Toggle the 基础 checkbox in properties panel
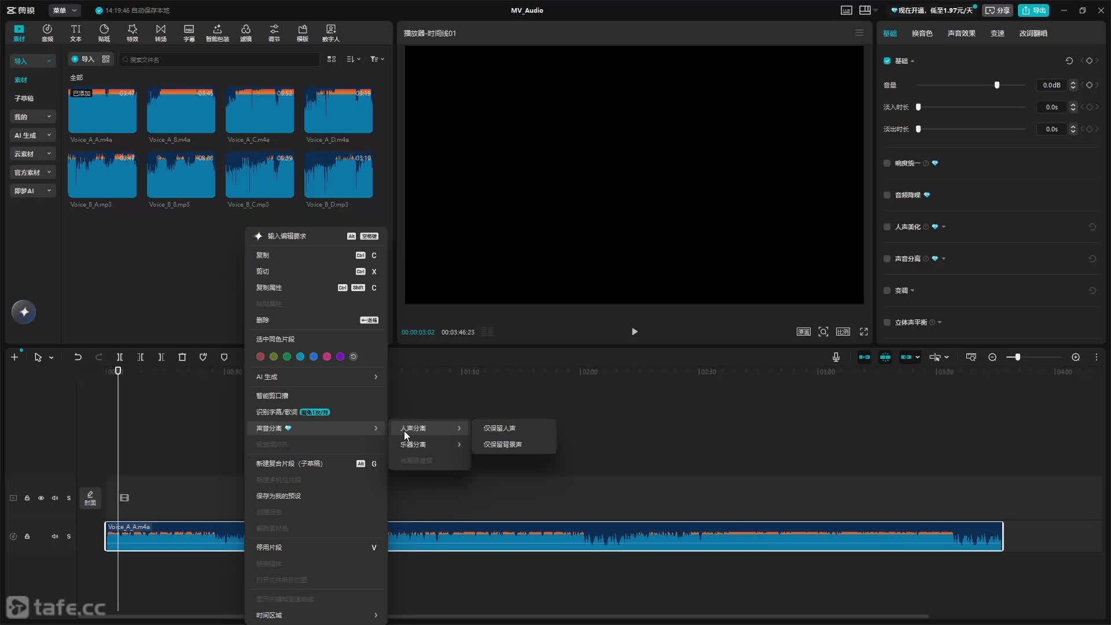 [x=887, y=61]
